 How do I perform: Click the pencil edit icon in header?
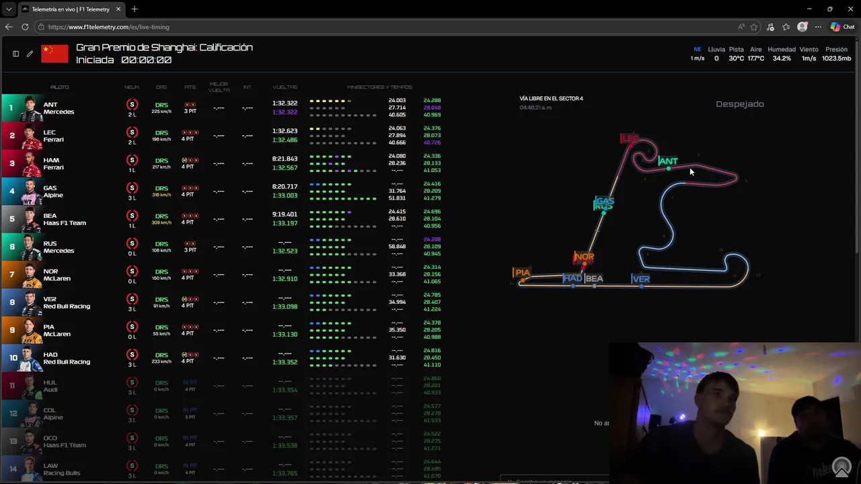pyautogui.click(x=30, y=54)
